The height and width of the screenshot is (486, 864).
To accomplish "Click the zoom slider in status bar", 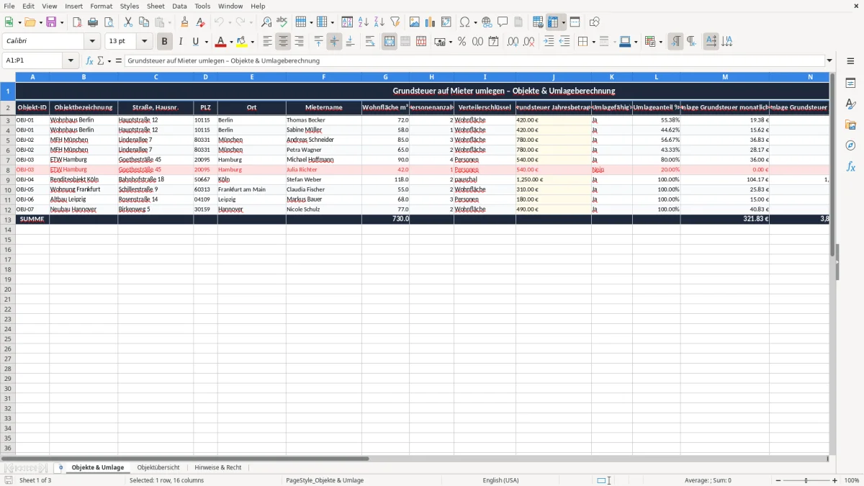I will pos(806,480).
